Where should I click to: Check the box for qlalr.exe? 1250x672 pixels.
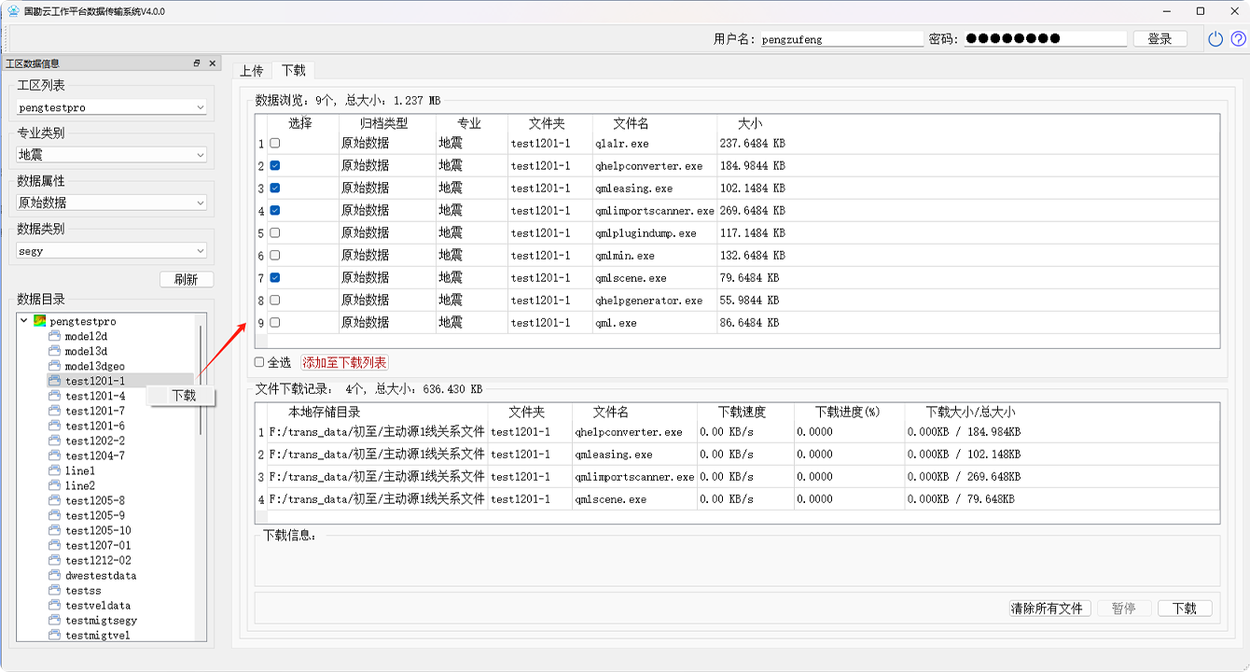(x=274, y=144)
